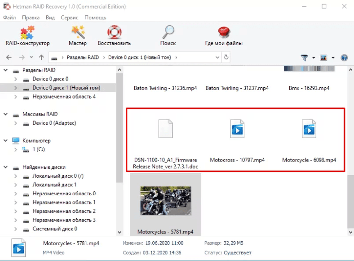Open the Файл menu

9,18
